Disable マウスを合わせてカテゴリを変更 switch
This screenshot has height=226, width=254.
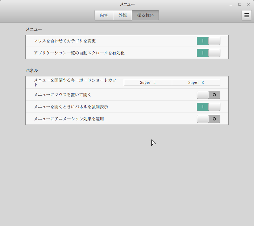208,41
